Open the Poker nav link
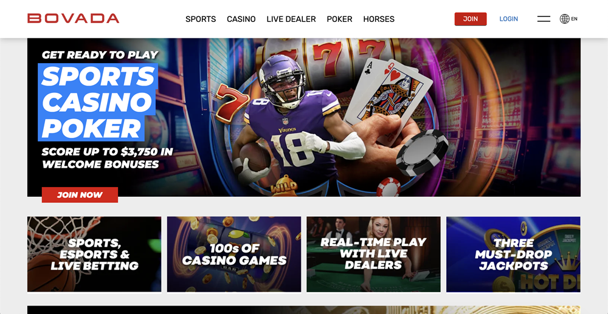 click(x=339, y=19)
